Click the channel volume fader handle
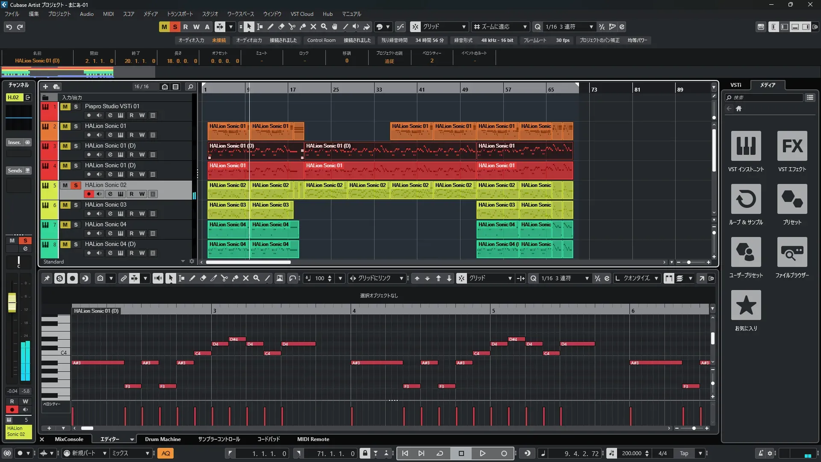The image size is (821, 462). point(12,302)
